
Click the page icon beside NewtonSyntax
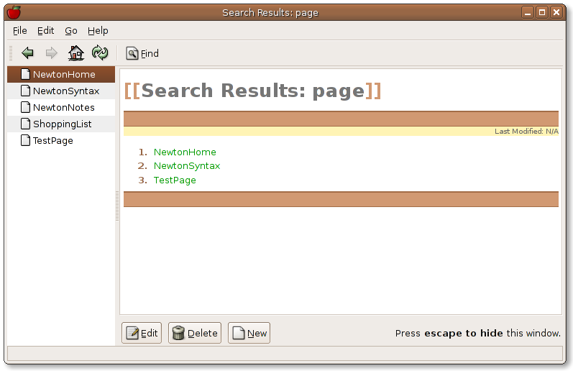click(x=25, y=91)
